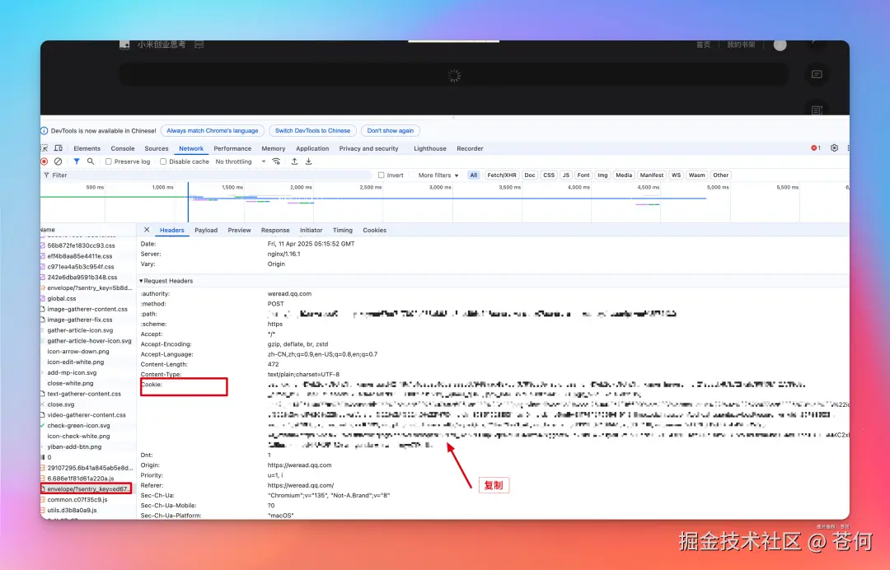Switch to the Elements tab
The image size is (890, 570).
87,148
